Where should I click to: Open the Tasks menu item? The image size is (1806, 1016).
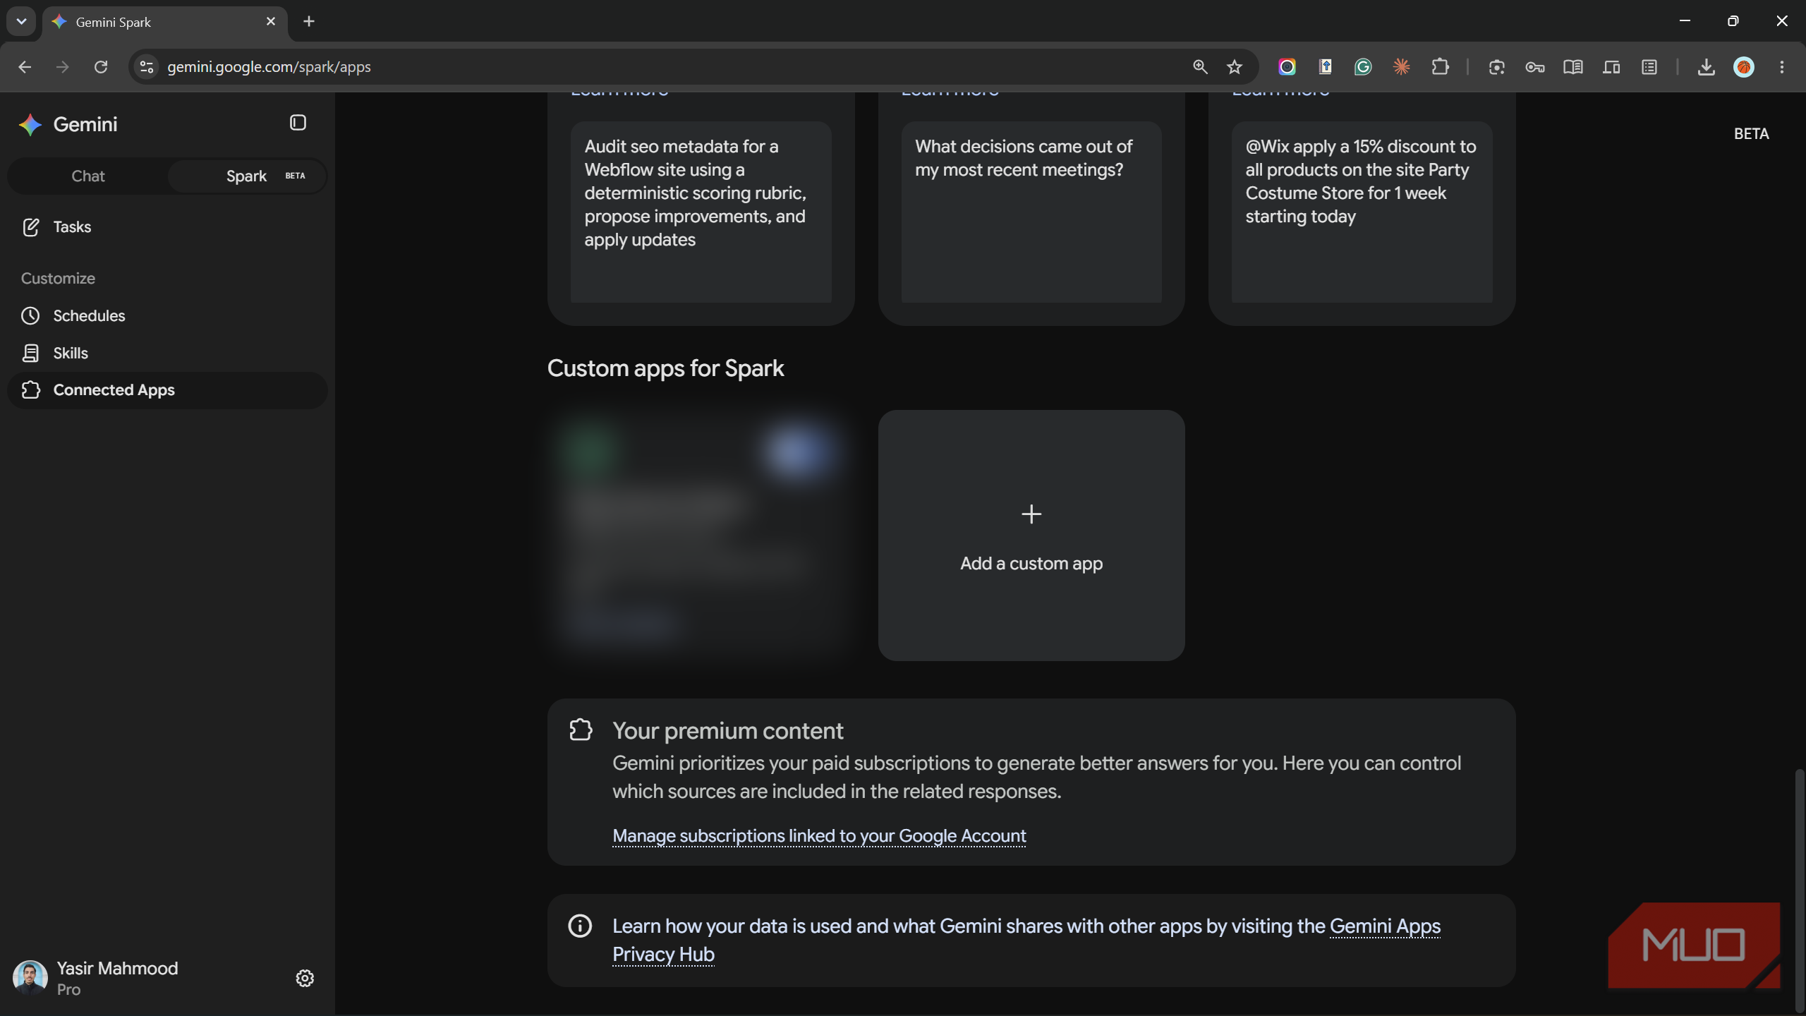168,227
